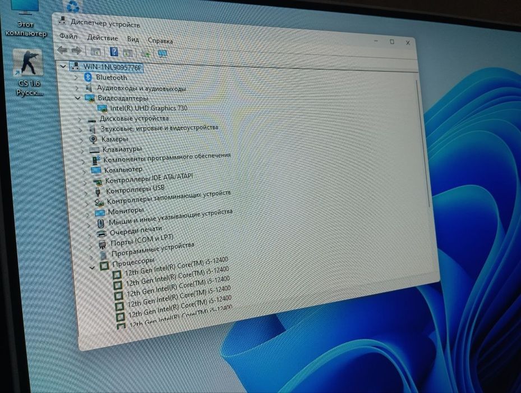Click the Диспетчер устройств window title
Screen dimensions: 521x393
[105, 23]
